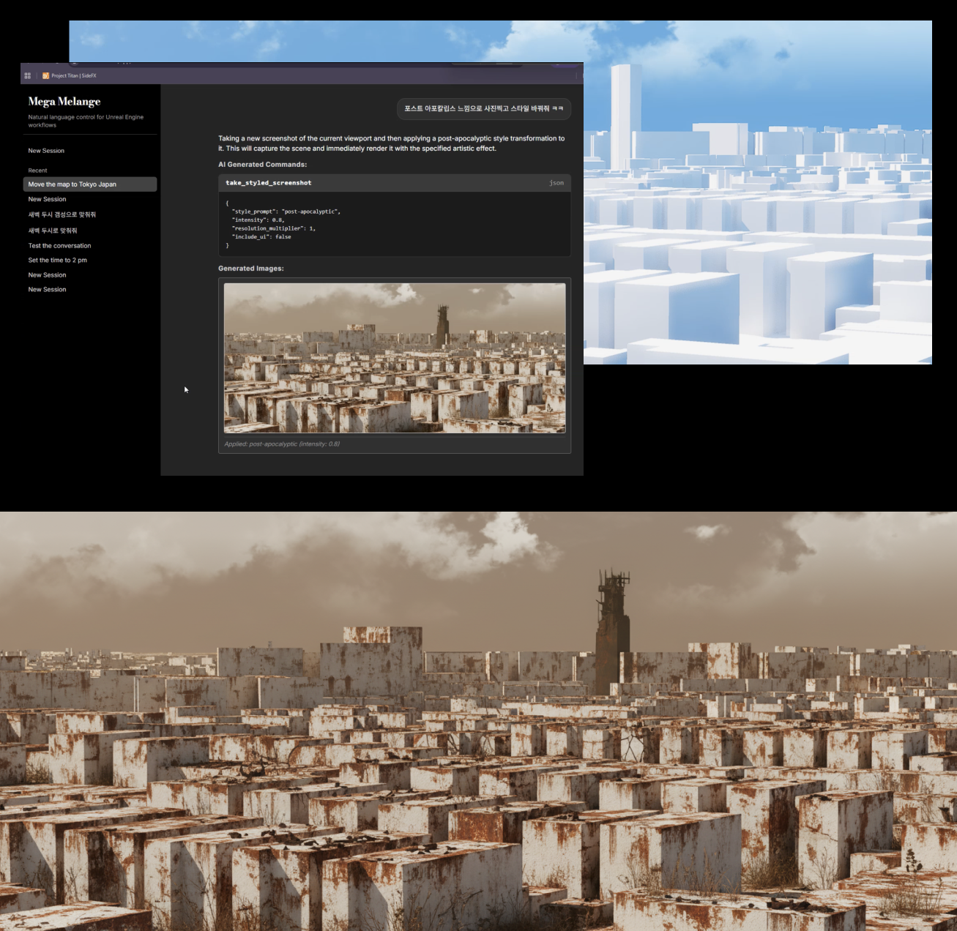Open the post-apocalyptic generated image thumbnail
Screen dimensions: 957x931
(x=395, y=357)
